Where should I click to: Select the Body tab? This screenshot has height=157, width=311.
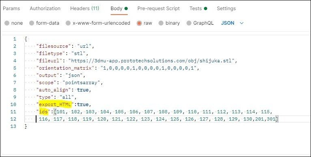pyautogui.click(x=119, y=8)
